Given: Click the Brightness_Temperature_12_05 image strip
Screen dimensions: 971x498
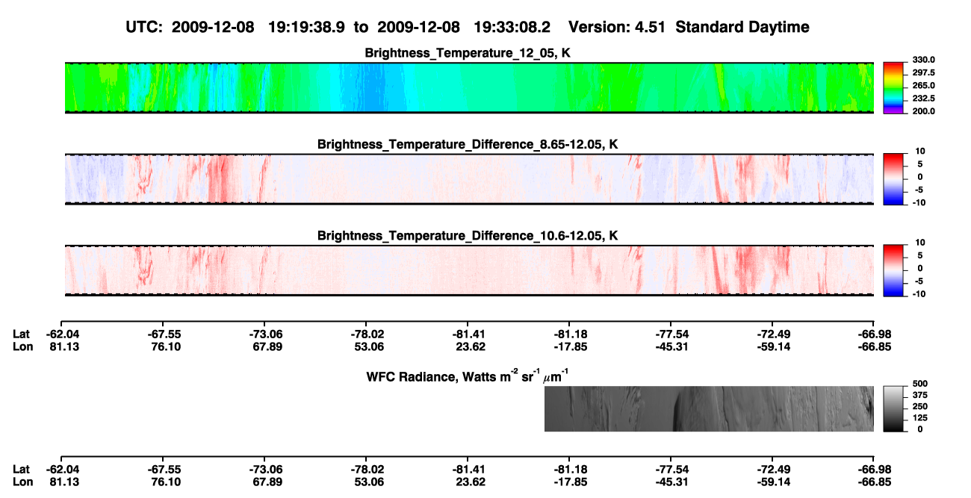Looking at the screenshot, I should pyautogui.click(x=470, y=87).
